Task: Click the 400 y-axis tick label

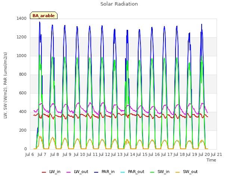Action: point(23,112)
